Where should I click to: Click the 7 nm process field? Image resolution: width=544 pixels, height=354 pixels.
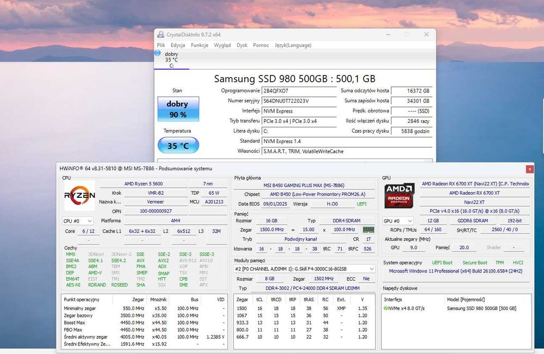pyautogui.click(x=208, y=184)
